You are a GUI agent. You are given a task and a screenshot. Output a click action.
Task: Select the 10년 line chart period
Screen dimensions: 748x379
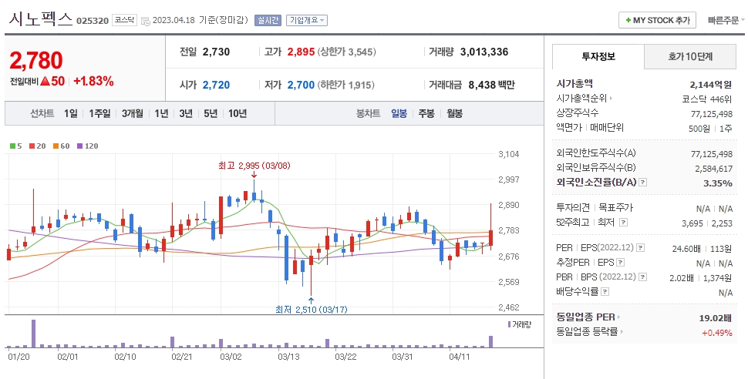pyautogui.click(x=237, y=114)
